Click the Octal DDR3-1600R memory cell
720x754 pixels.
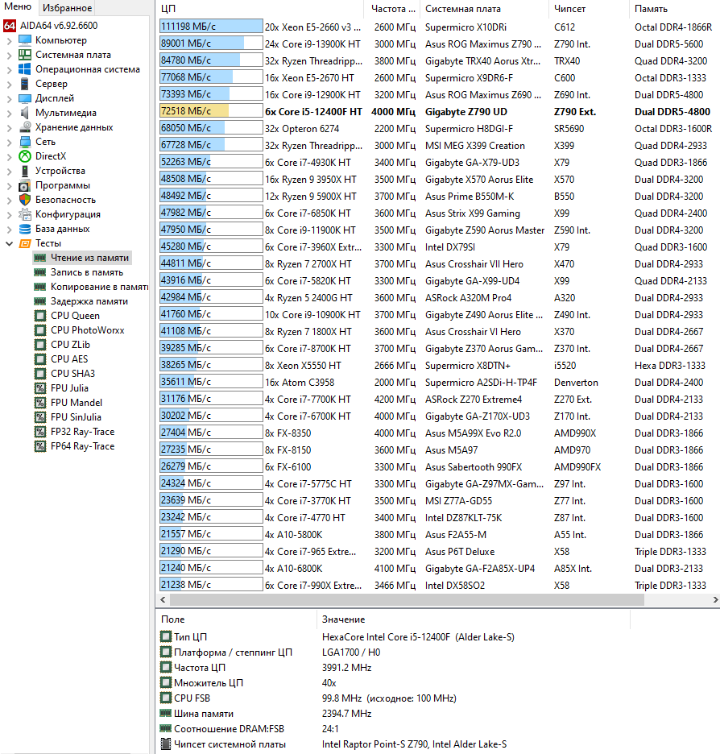click(x=673, y=128)
